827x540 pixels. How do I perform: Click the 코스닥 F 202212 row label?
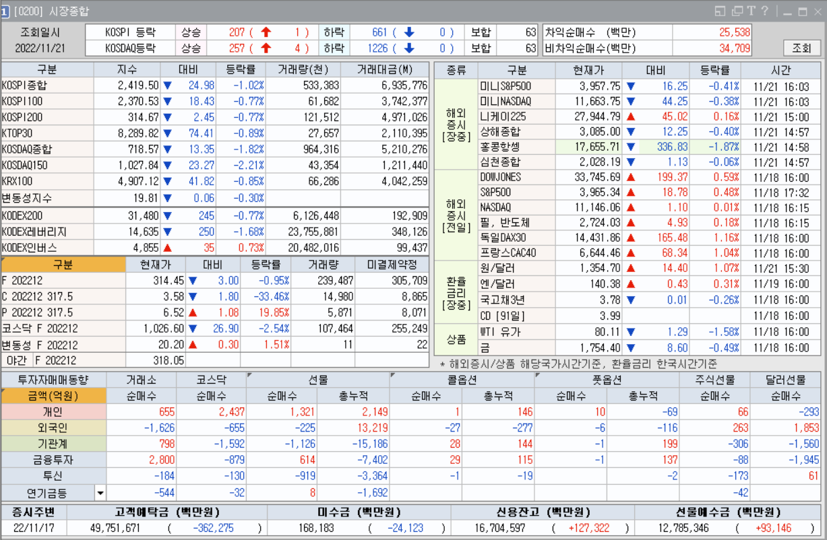63,329
